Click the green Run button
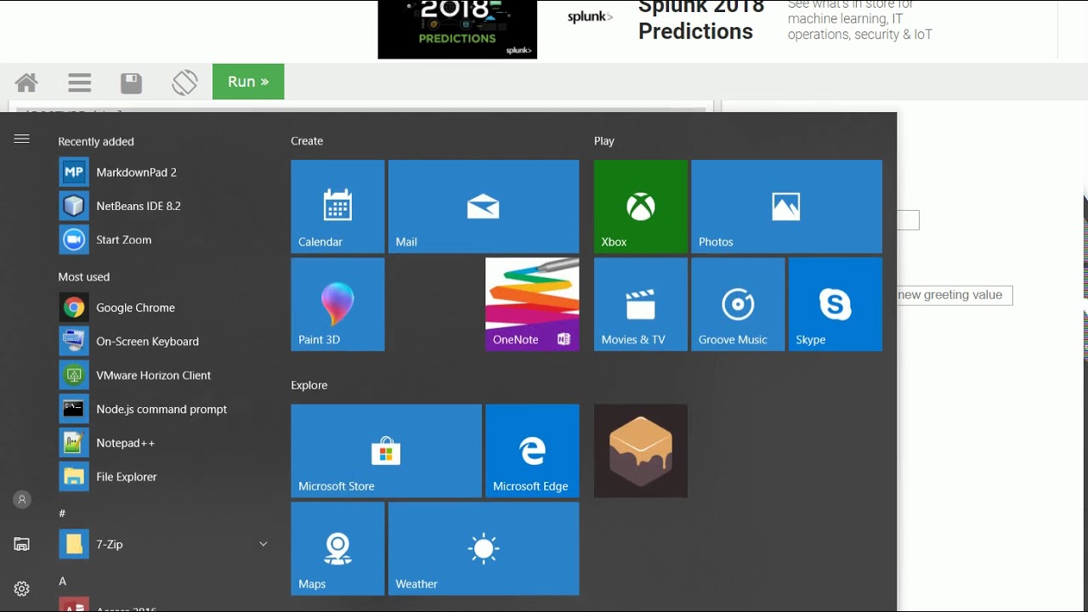The image size is (1088, 612). (x=248, y=82)
